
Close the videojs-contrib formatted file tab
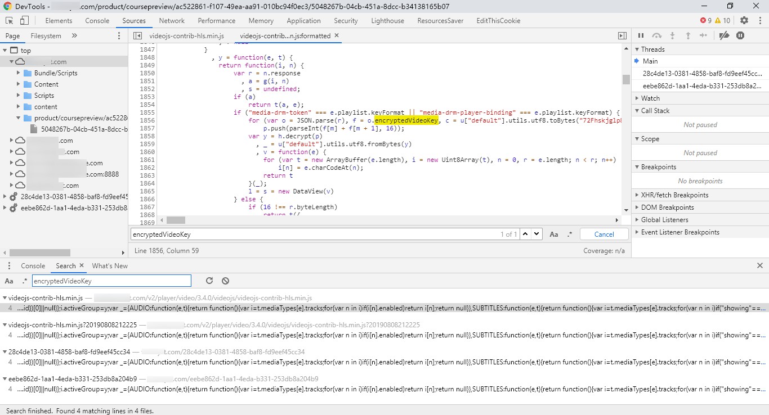click(337, 35)
